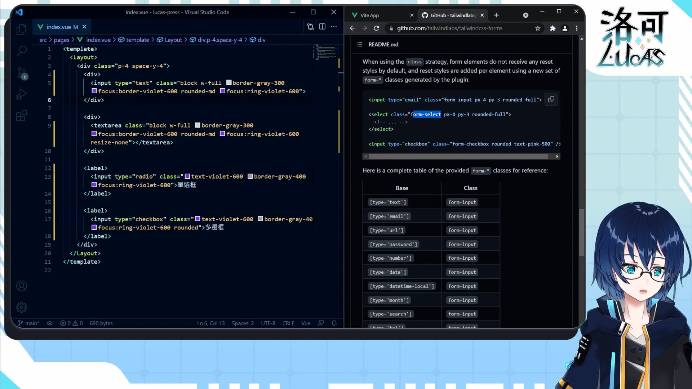Open the Search view in sidebar
The image size is (692, 389).
tap(21, 51)
